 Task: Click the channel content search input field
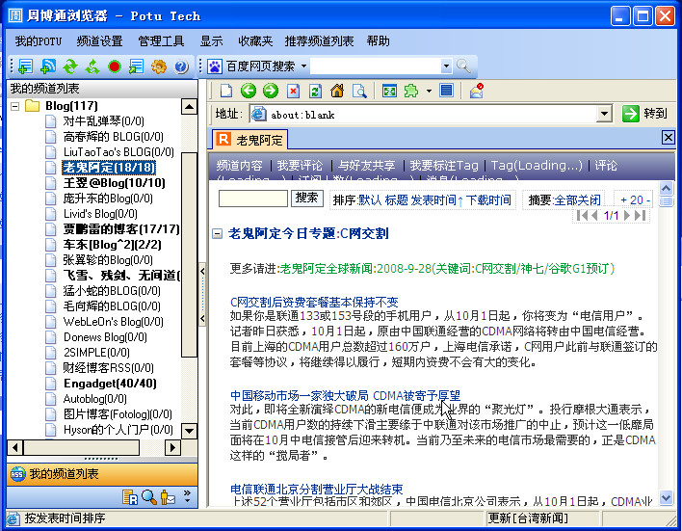(253, 199)
